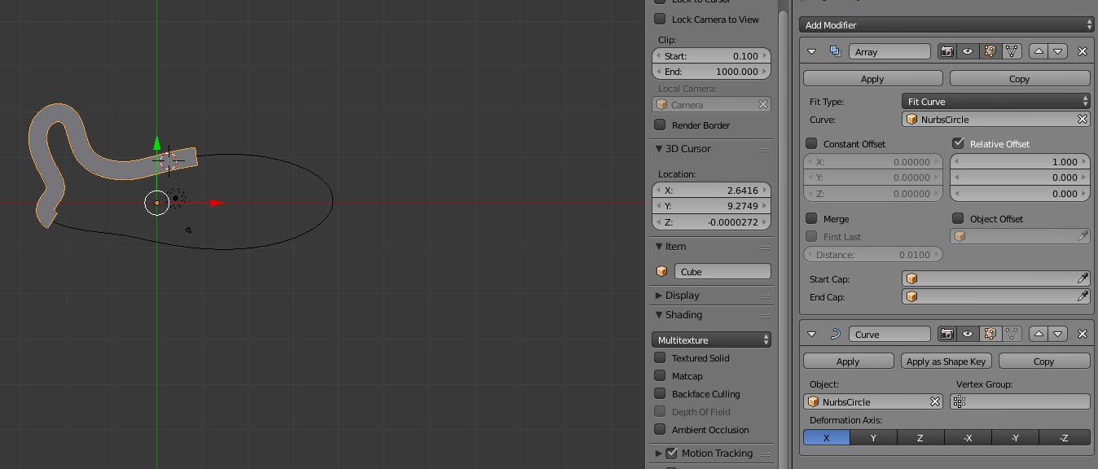This screenshot has height=469, width=1098.
Task: Enable Merge checkbox
Action: (811, 219)
